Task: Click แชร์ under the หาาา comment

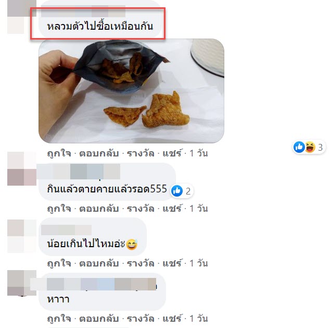Action: (172, 319)
